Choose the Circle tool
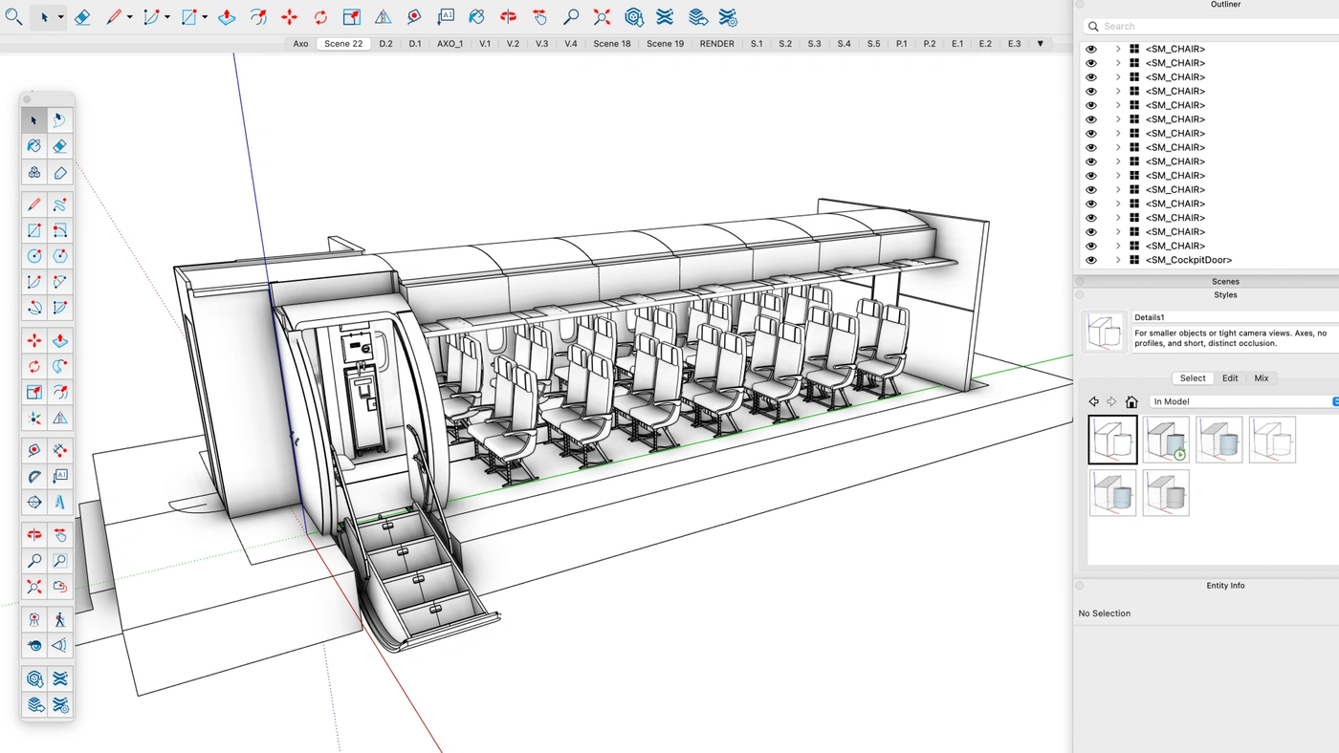Viewport: 1339px width, 753px height. click(34, 256)
